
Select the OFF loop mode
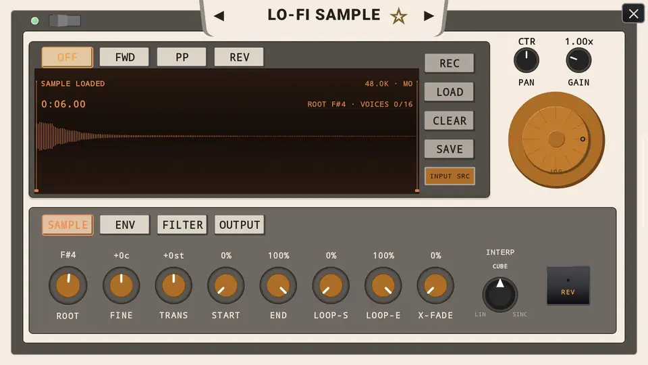67,57
